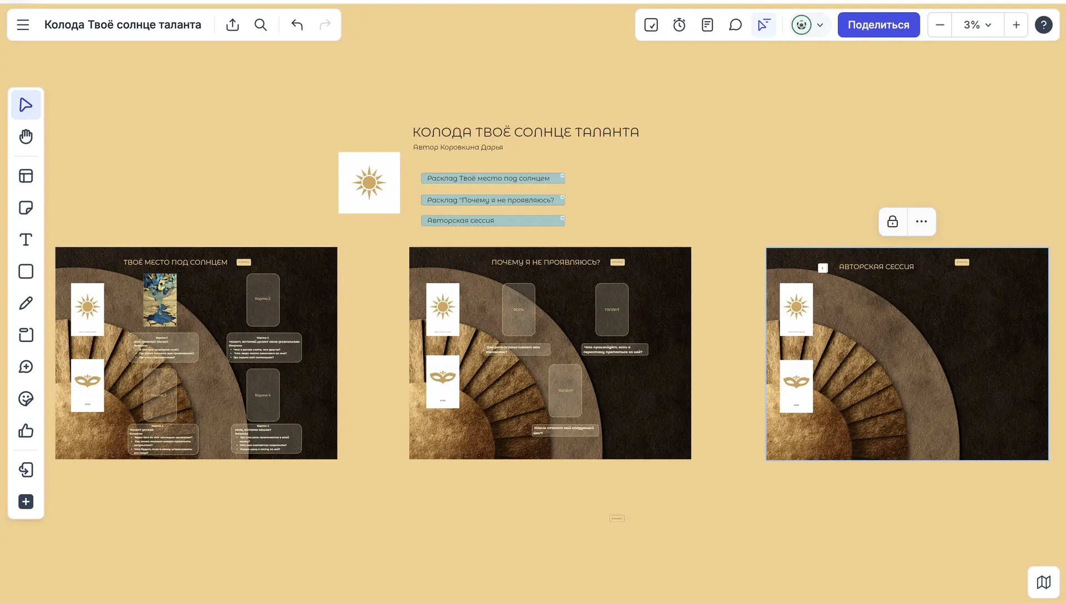
Task: Open the voting checkmark tool
Action: (651, 25)
